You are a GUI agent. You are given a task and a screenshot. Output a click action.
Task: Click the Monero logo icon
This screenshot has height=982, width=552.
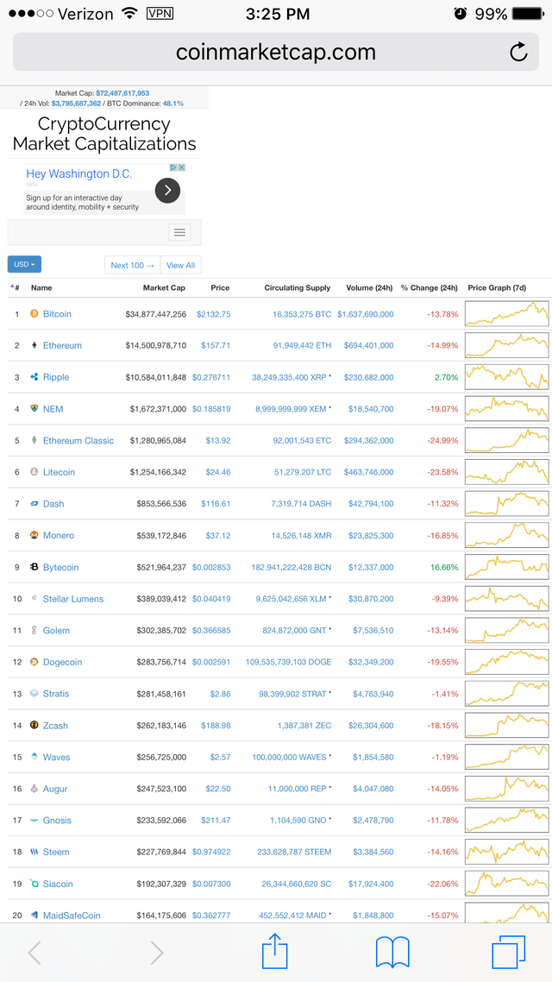coord(34,536)
